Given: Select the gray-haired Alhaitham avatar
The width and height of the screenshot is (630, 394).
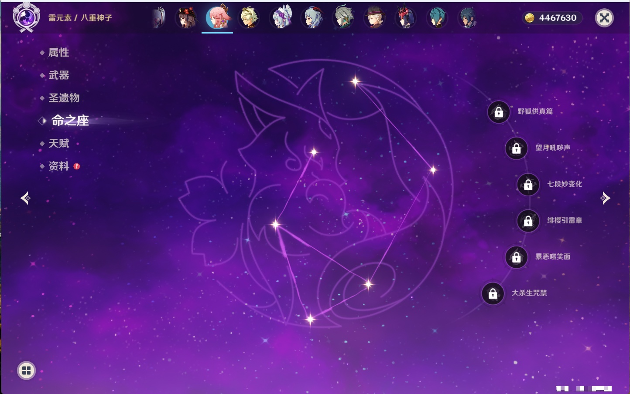Looking at the screenshot, I should [x=344, y=18].
